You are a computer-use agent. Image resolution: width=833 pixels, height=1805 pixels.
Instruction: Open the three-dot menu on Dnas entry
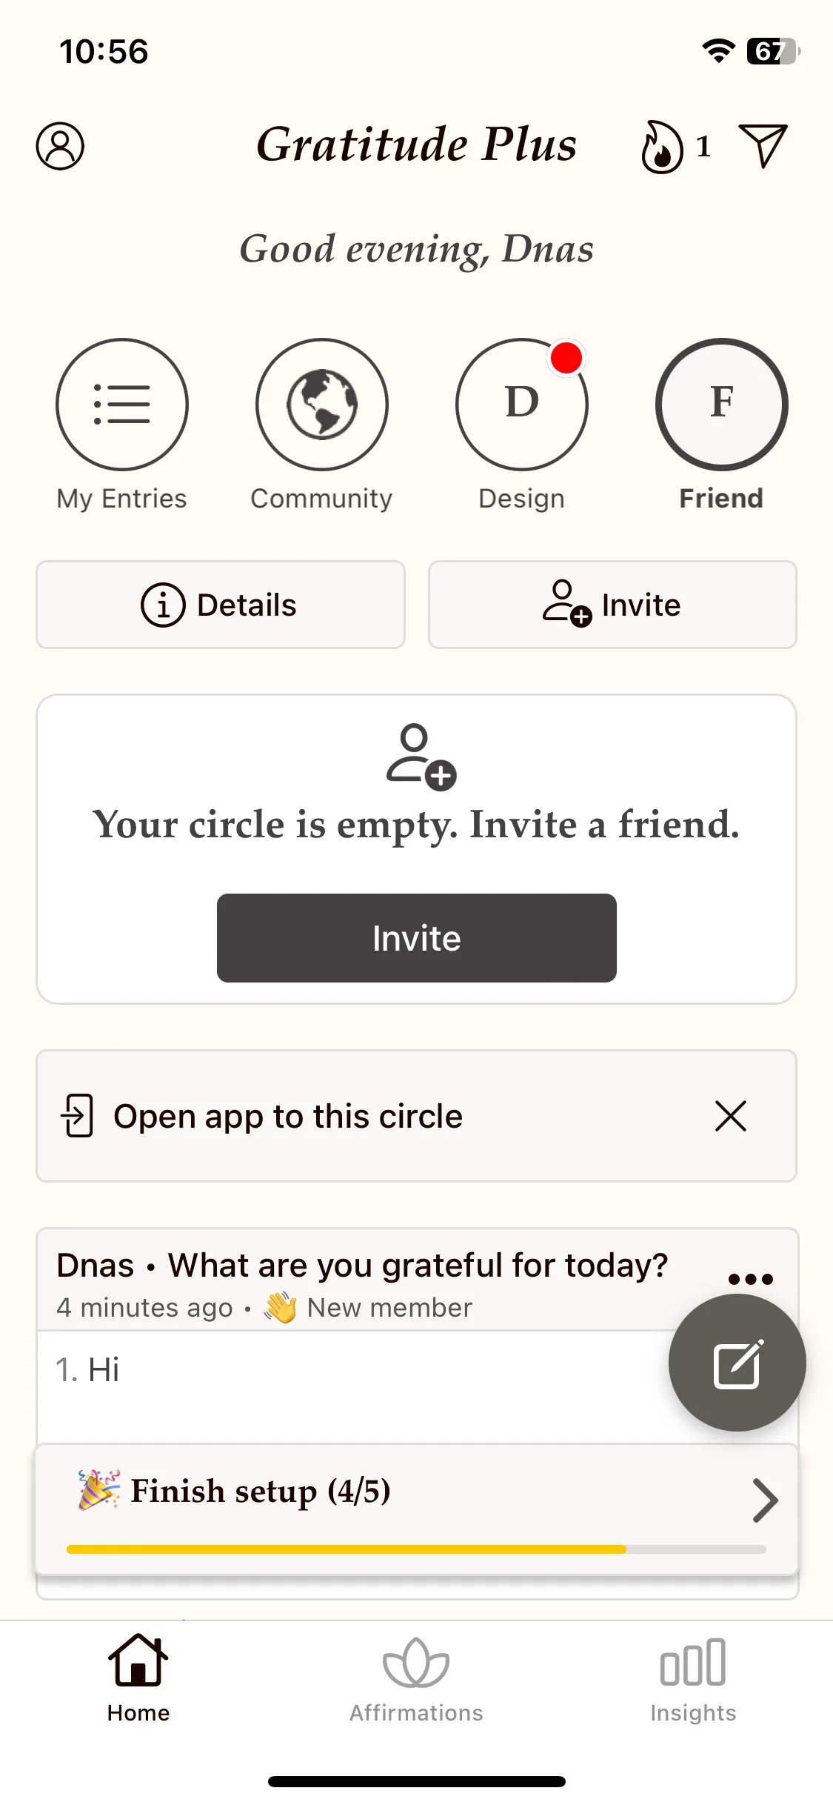tap(750, 1279)
